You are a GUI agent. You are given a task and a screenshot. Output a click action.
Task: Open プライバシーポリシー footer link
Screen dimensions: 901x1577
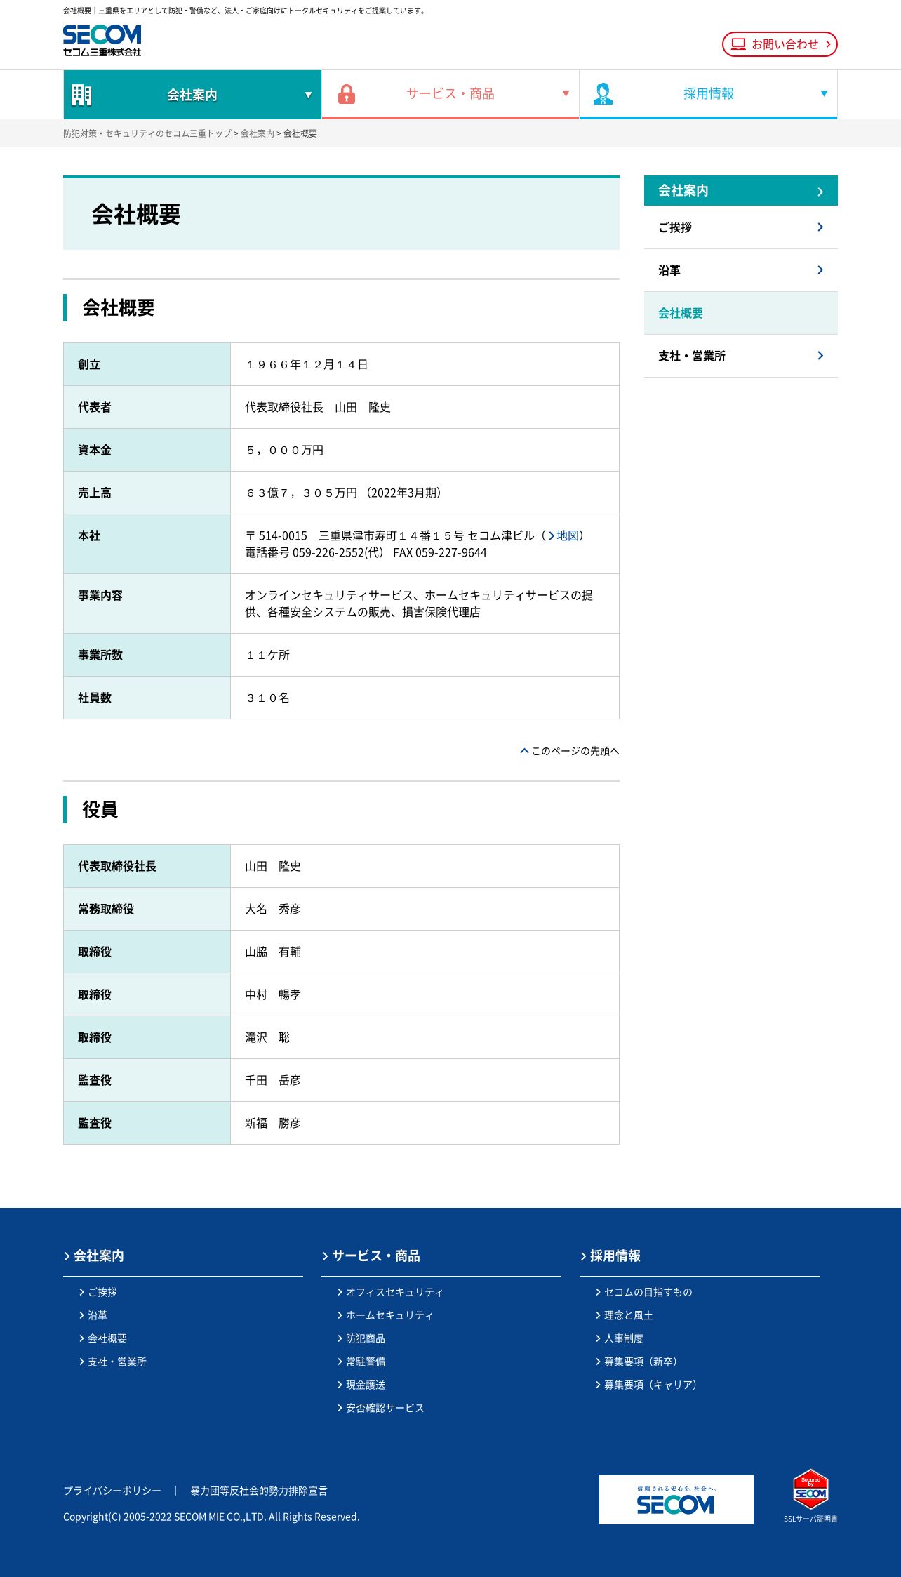pyautogui.click(x=112, y=1491)
